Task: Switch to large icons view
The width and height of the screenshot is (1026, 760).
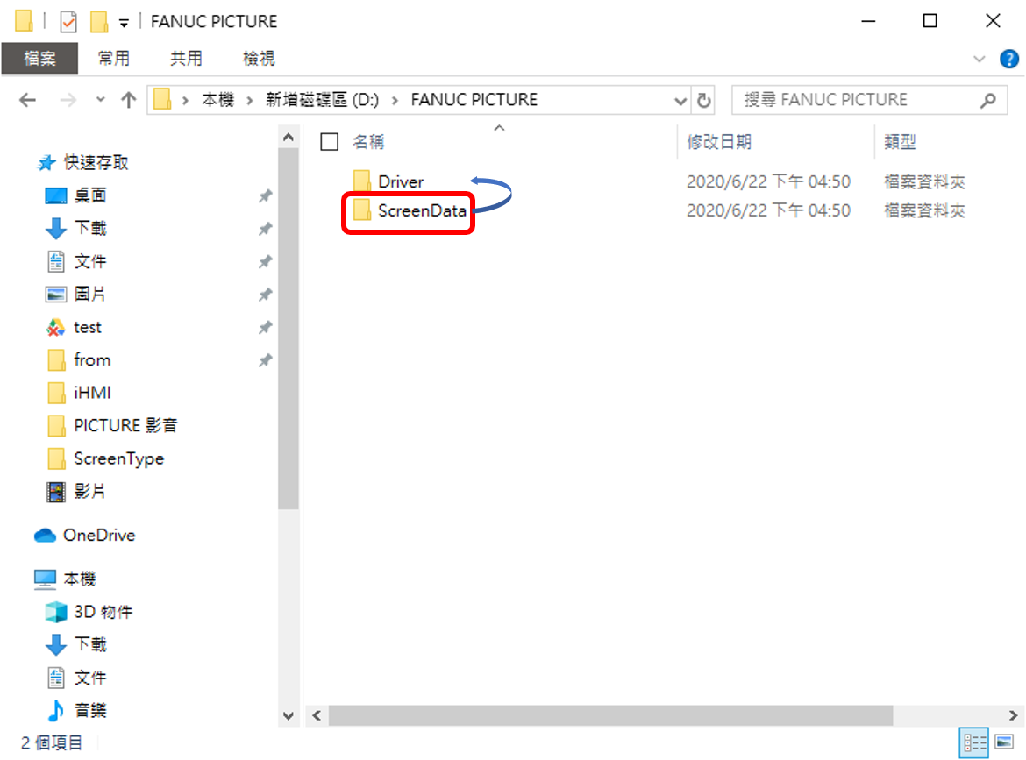Action: click(1005, 742)
